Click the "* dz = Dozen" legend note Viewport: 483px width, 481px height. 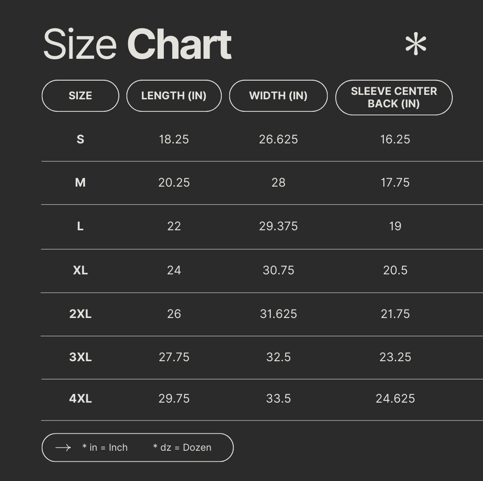point(182,448)
